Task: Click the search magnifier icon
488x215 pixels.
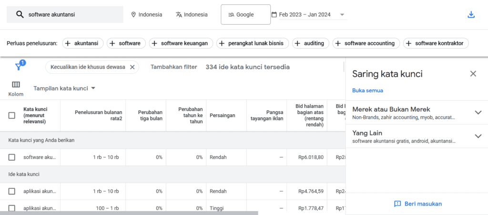Action: (x=20, y=15)
